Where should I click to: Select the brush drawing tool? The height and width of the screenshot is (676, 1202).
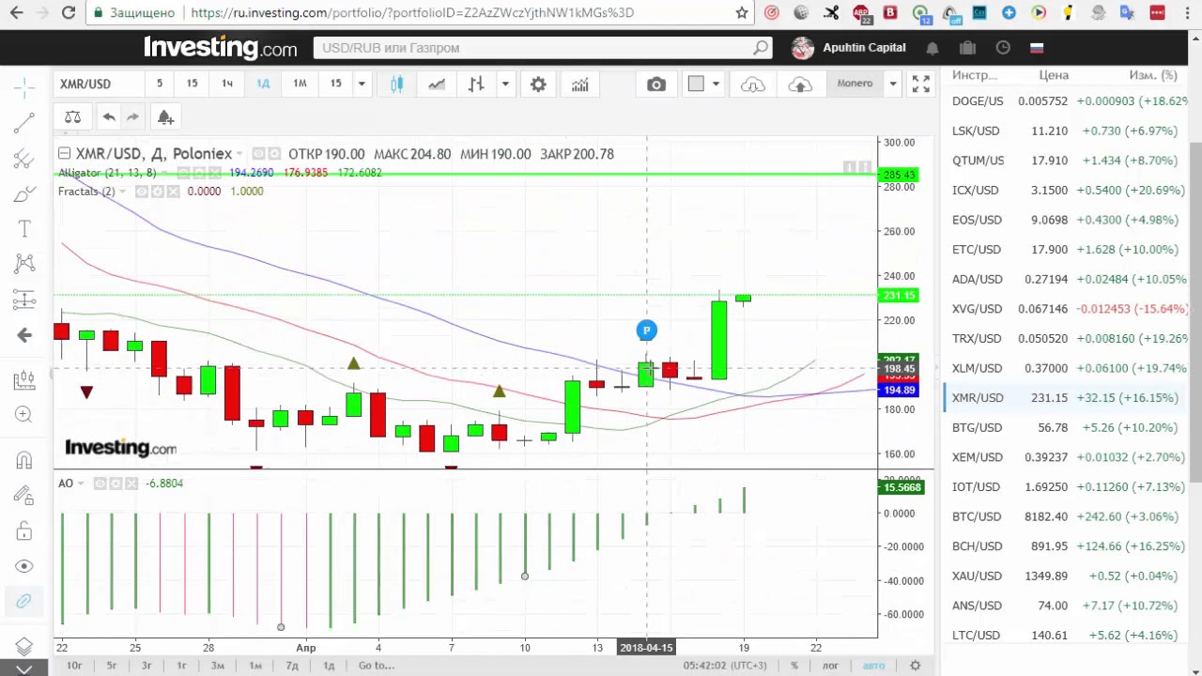coord(24,194)
